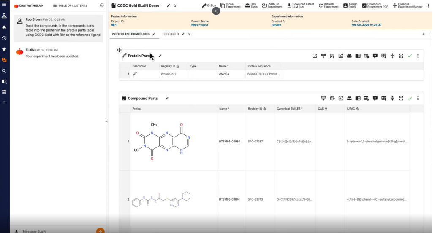This screenshot has height=233, width=435.
Task: Open the Robs Project link
Action: click(199, 25)
